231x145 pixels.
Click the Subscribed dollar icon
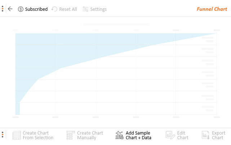(21, 9)
